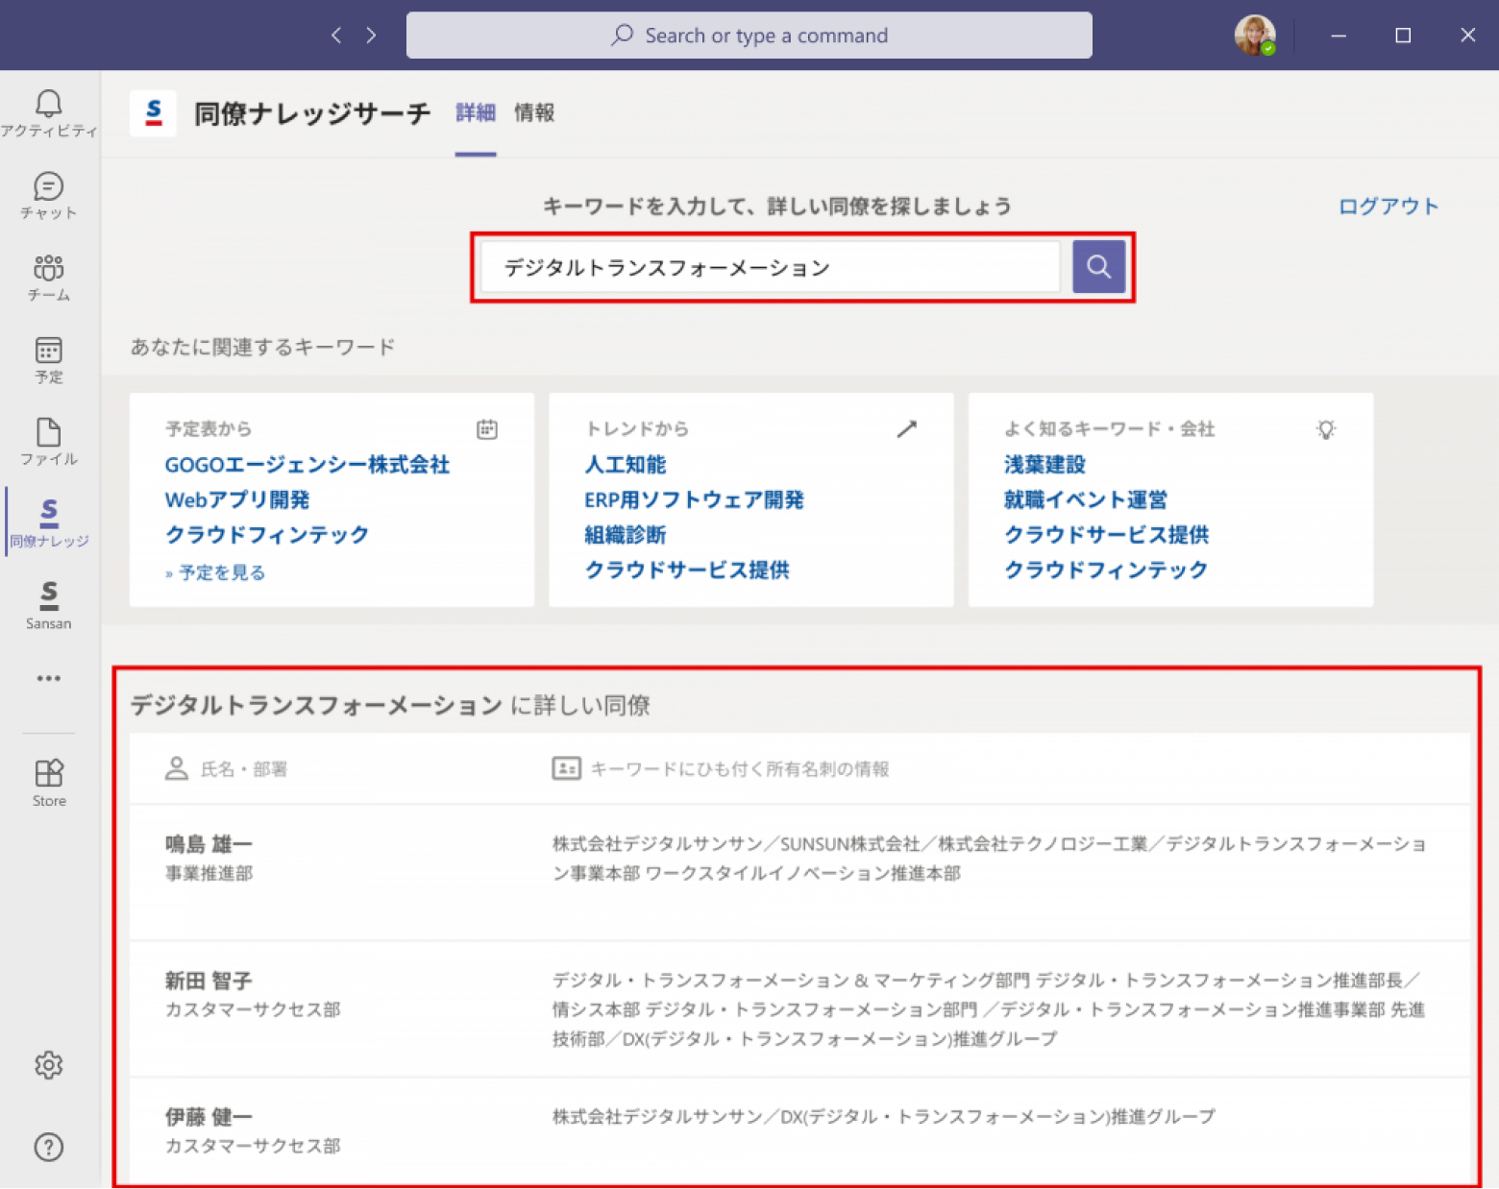Select trend keyword 人工知能

coord(626,465)
